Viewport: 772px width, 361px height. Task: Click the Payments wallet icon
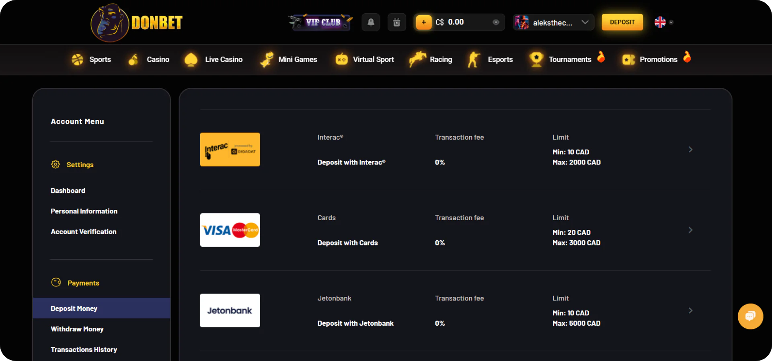coord(56,282)
